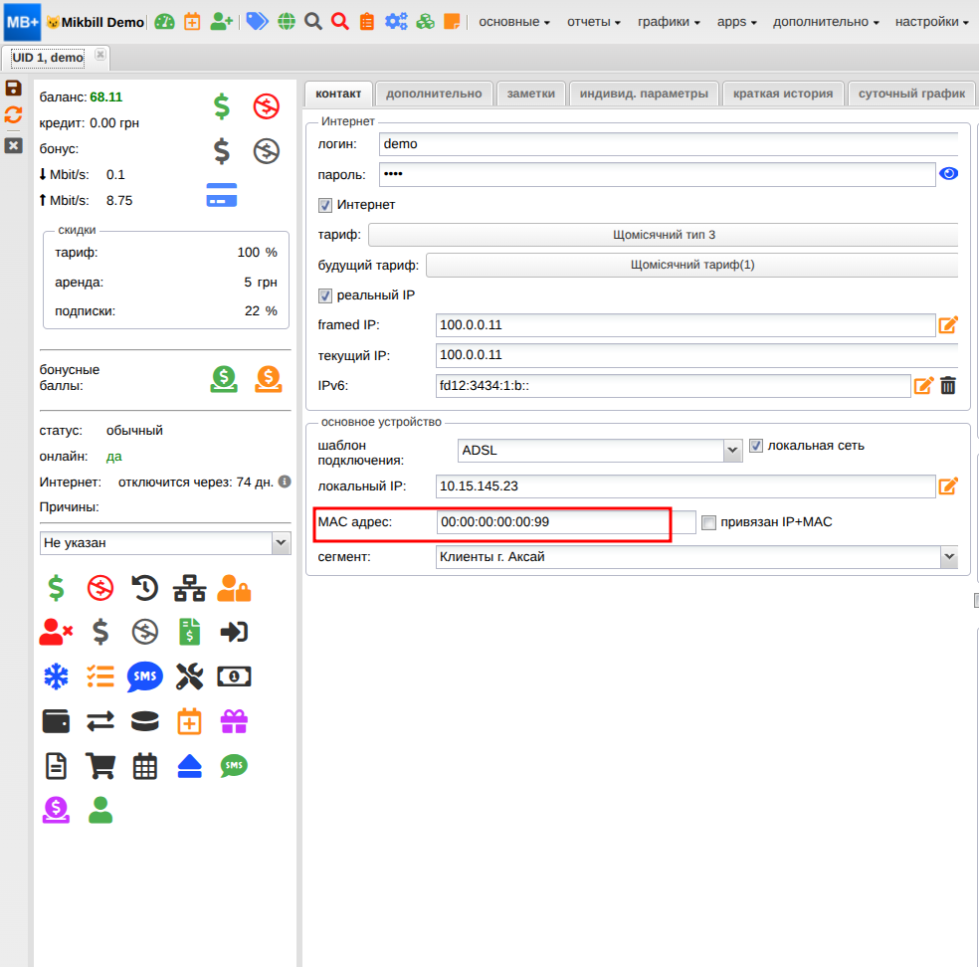Open the шаблон подключения ADSL dropdown
Viewport: 979px width, 967px height.
pyautogui.click(x=732, y=450)
